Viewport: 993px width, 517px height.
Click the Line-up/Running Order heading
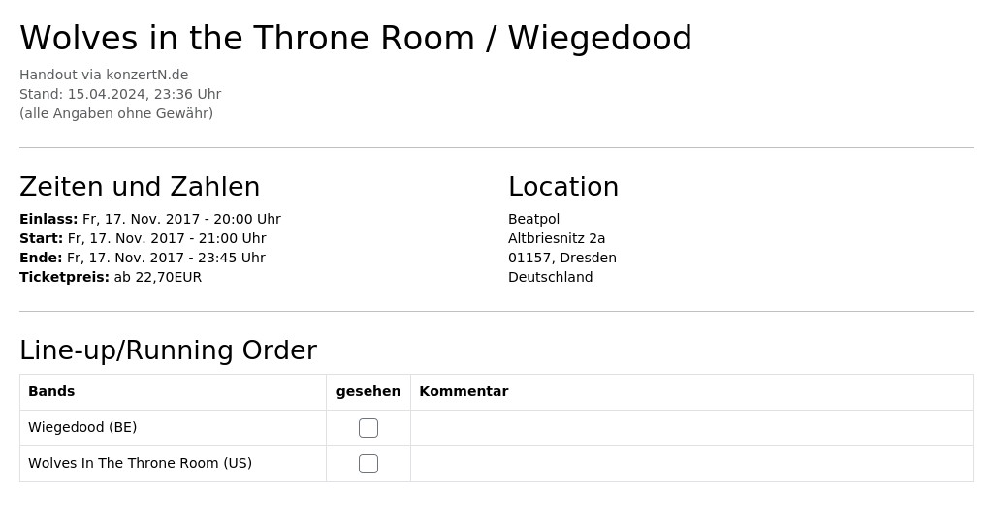pyautogui.click(x=169, y=350)
